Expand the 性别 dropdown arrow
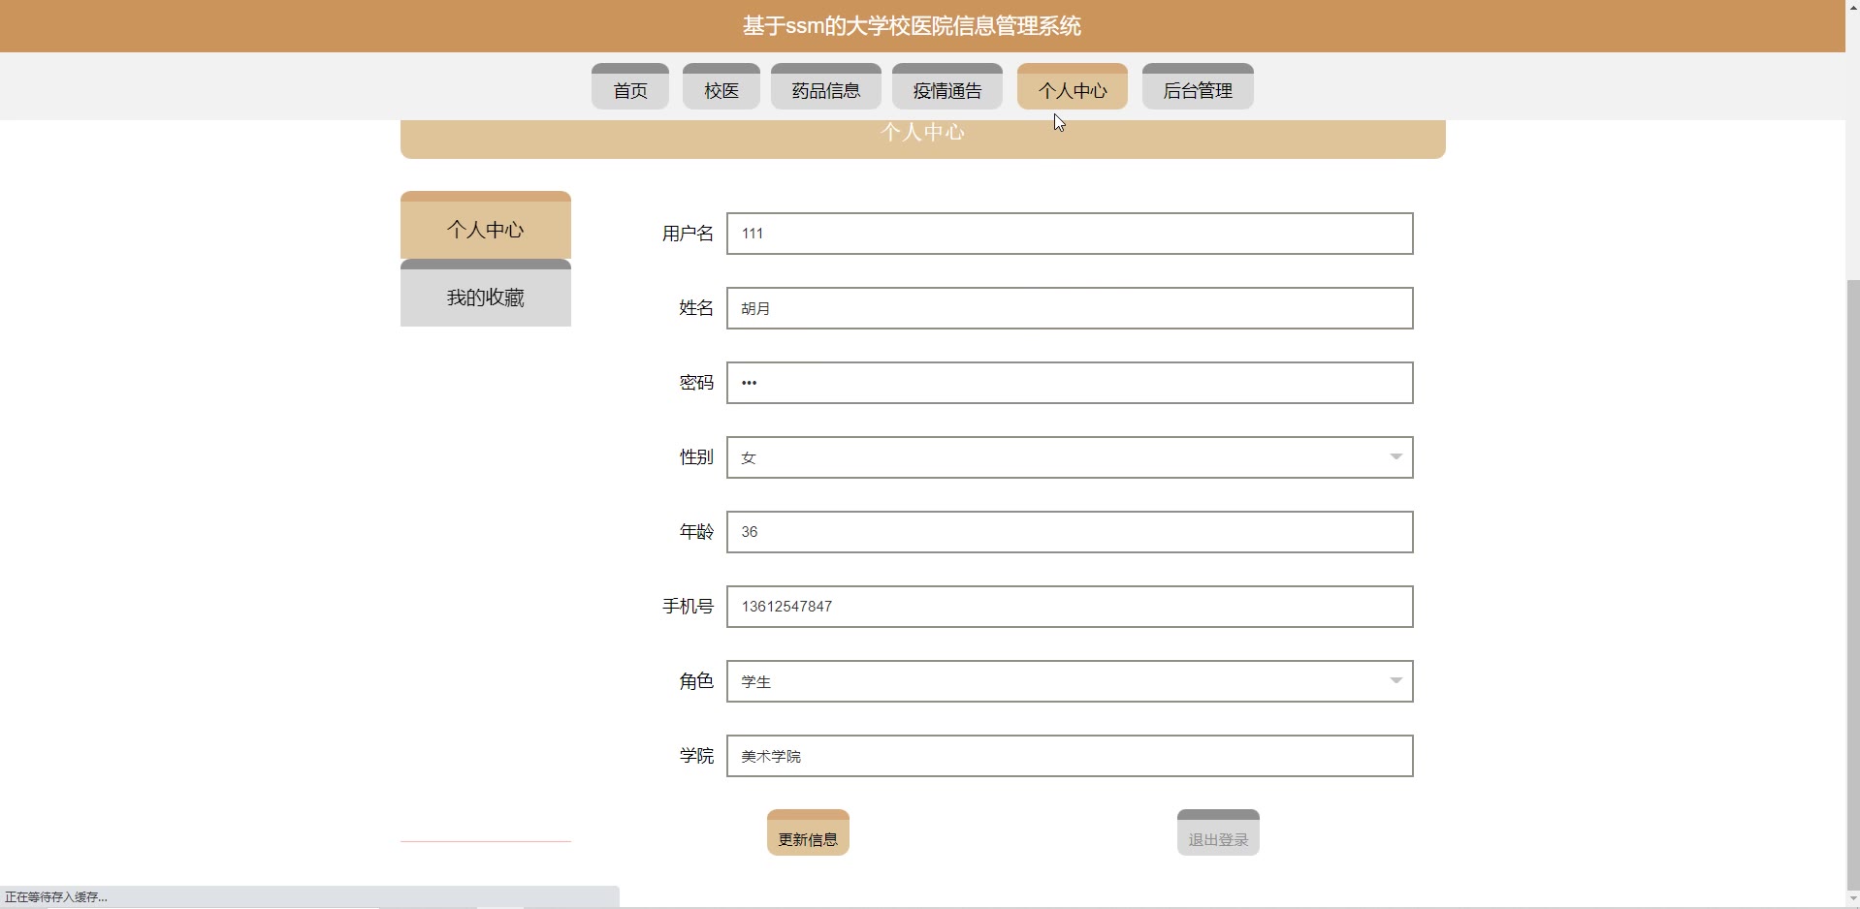This screenshot has width=1860, height=909. 1395,457
